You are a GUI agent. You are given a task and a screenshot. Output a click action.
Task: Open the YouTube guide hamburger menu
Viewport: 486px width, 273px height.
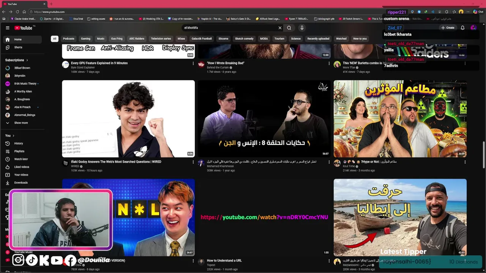coord(7,28)
